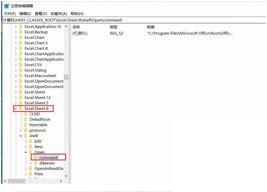The width and height of the screenshot is (267, 192).
Task: Collapse the shell key
Action: coord(21,136)
